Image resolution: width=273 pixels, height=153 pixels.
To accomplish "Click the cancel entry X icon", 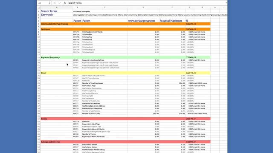I will tap(55, 3).
